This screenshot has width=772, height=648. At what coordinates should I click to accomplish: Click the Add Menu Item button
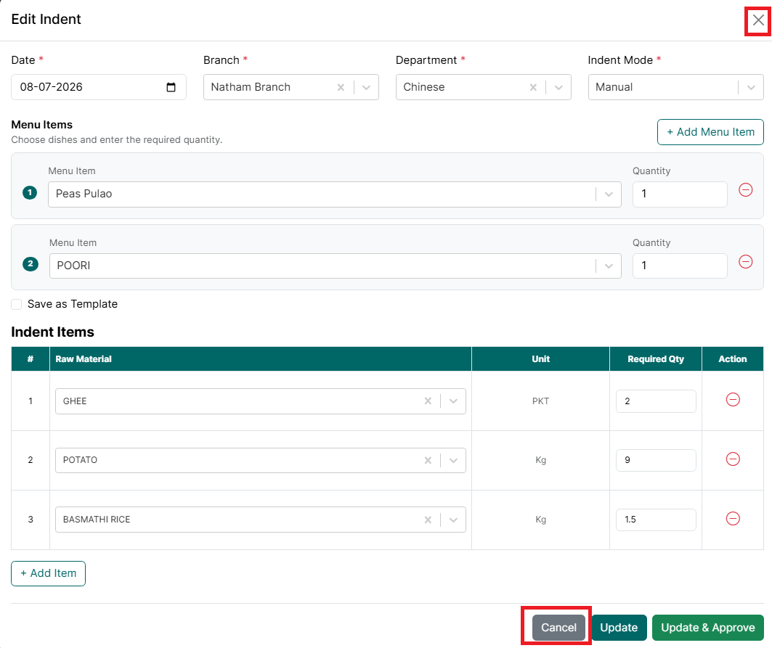710,132
